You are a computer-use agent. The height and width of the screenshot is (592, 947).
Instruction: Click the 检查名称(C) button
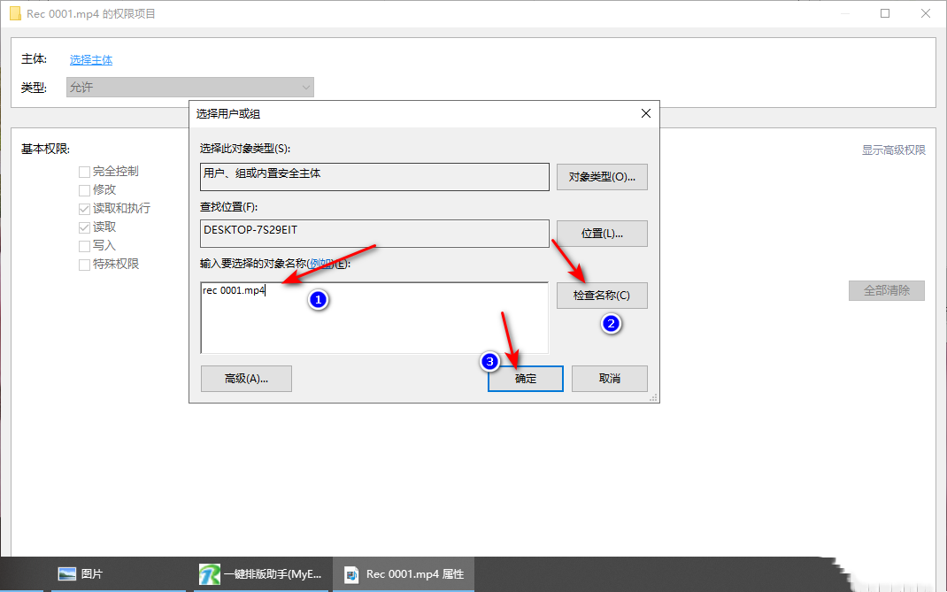[602, 296]
